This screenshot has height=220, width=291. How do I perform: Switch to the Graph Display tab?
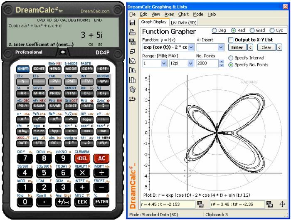[x=154, y=22]
